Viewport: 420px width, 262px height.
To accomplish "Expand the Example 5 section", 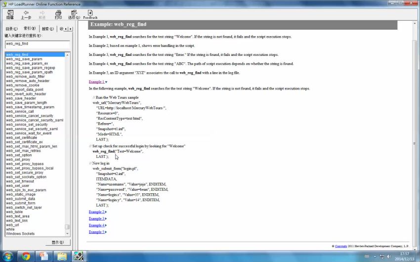I will pos(97,232).
